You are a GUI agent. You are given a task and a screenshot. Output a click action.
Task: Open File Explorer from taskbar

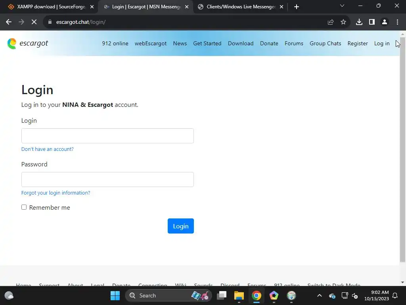239,295
